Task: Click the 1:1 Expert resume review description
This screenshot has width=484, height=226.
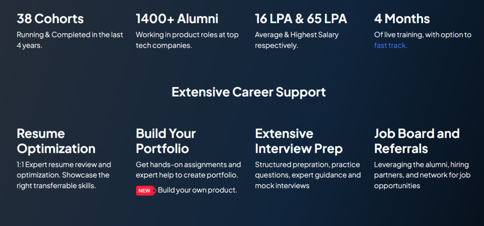Action: click(64, 175)
